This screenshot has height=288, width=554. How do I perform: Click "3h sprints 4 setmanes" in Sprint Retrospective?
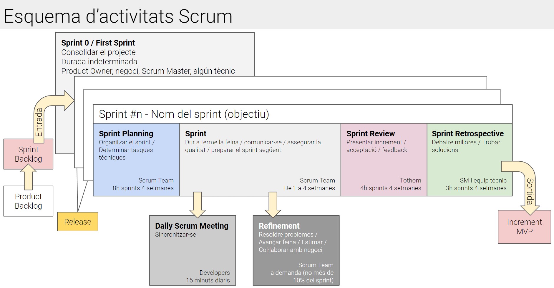(476, 188)
